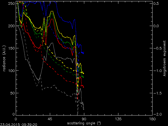Viewport: 168px width, 126px height.
Task: Click the right axis tick label '−0.5'
Action: [157, 48]
